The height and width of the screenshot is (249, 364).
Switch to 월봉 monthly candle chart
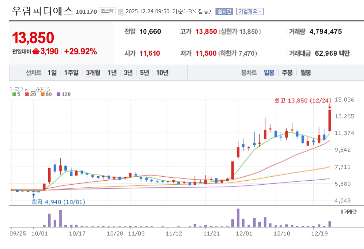pos(305,73)
